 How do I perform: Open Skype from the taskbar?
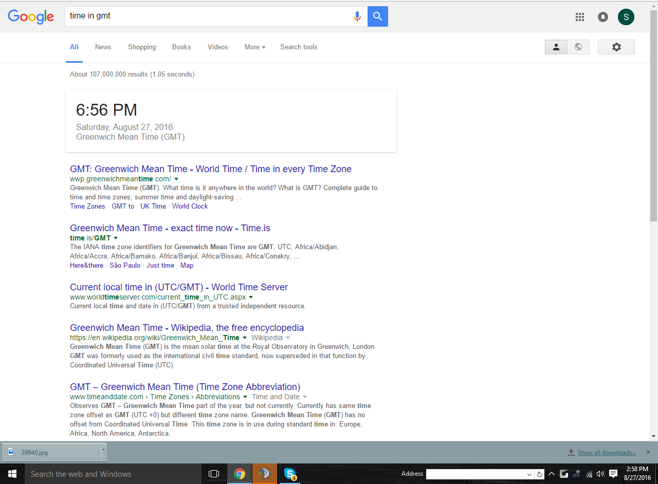point(290,474)
